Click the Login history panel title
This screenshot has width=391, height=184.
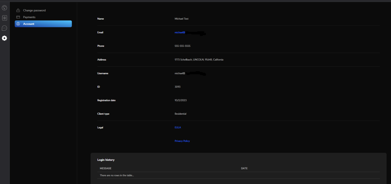click(x=106, y=160)
